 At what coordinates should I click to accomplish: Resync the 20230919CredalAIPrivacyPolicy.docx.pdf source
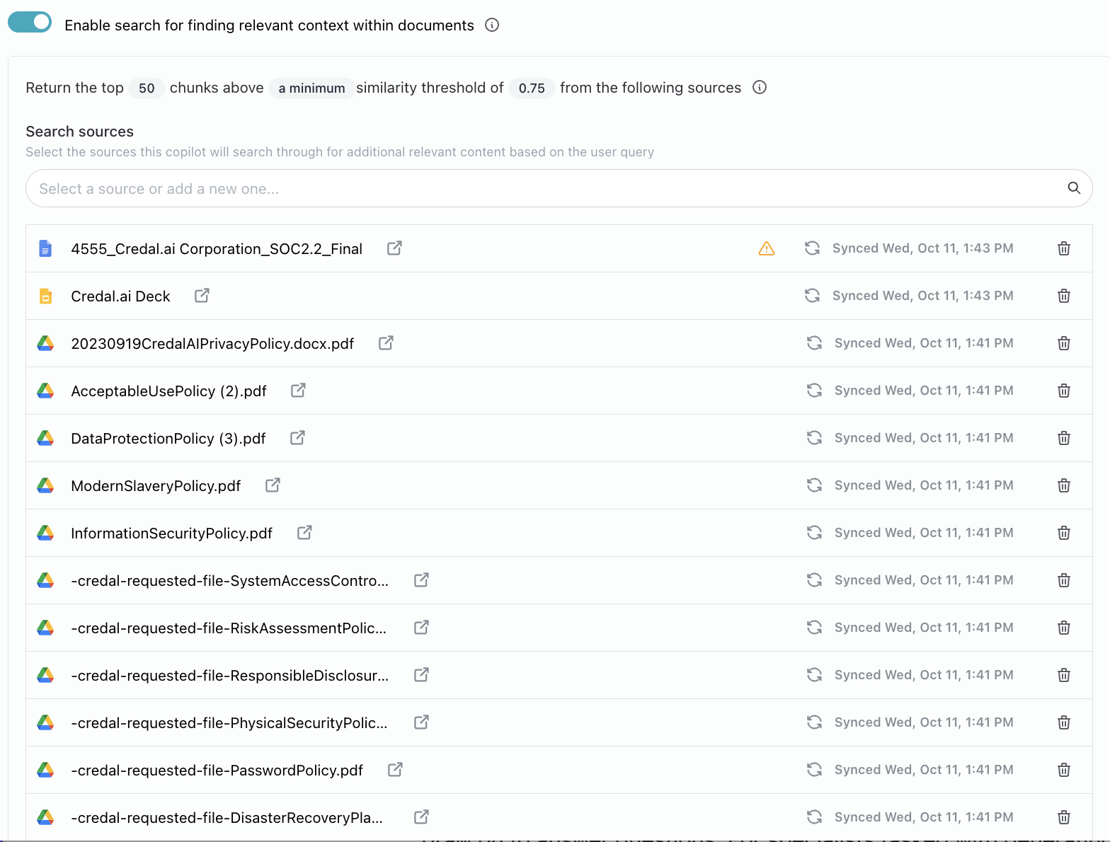814,343
